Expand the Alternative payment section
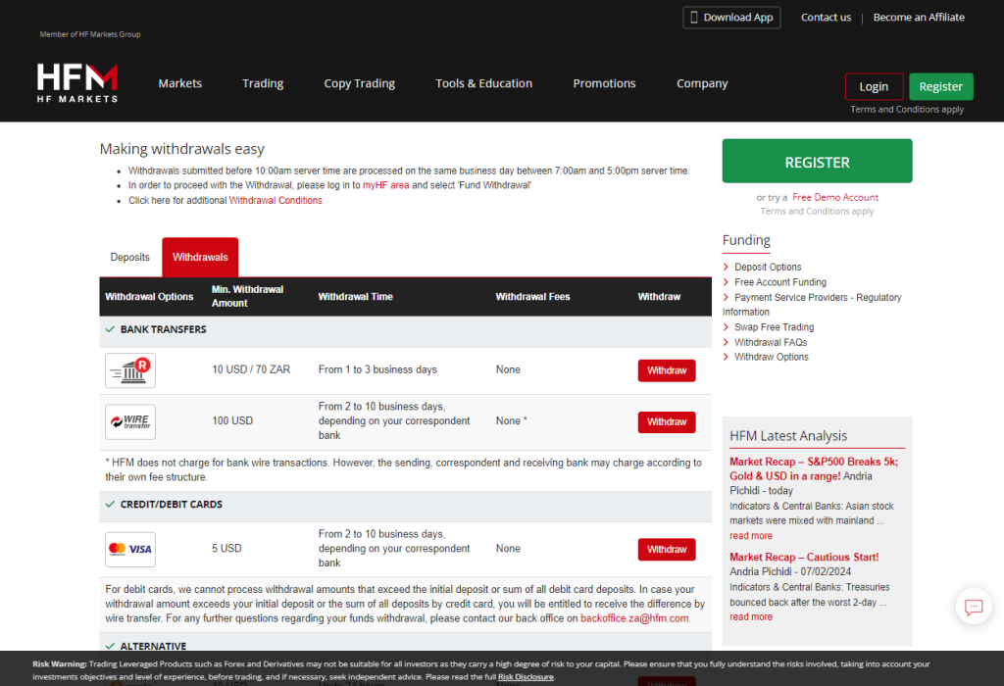The width and height of the screenshot is (1004, 686). (155, 647)
